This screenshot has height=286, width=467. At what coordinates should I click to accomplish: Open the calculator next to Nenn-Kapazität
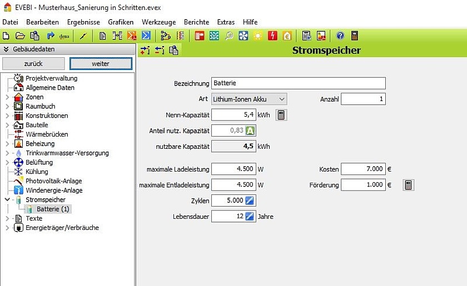coord(281,115)
